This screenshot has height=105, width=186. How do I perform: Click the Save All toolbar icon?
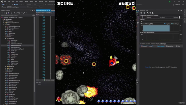coord(17,5)
